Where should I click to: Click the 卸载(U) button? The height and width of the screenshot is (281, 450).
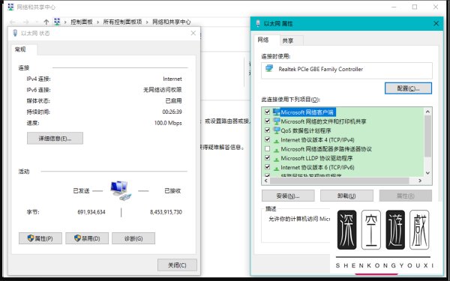pyautogui.click(x=346, y=196)
